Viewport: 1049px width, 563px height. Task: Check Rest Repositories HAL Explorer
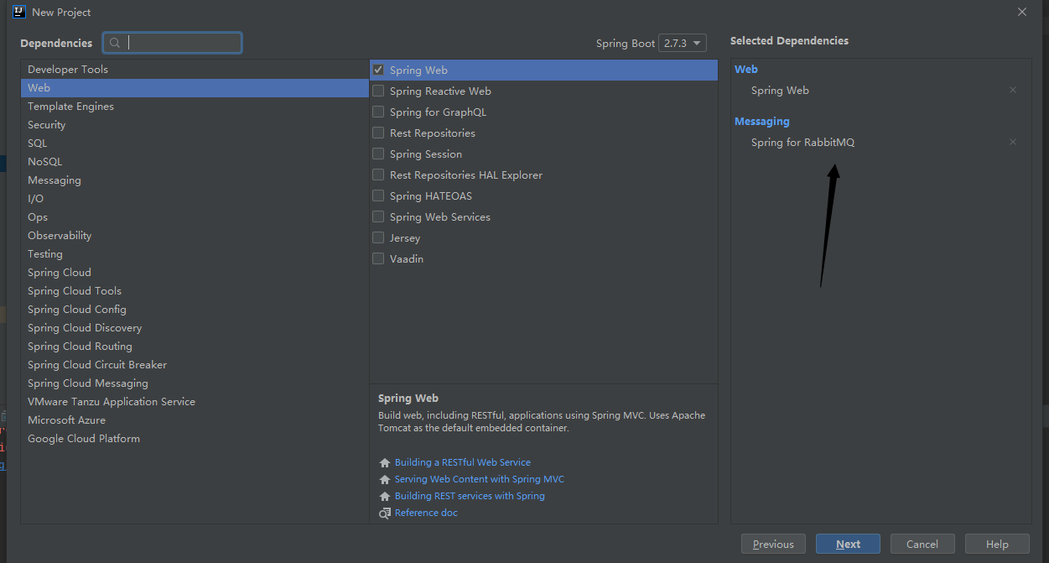pos(378,175)
